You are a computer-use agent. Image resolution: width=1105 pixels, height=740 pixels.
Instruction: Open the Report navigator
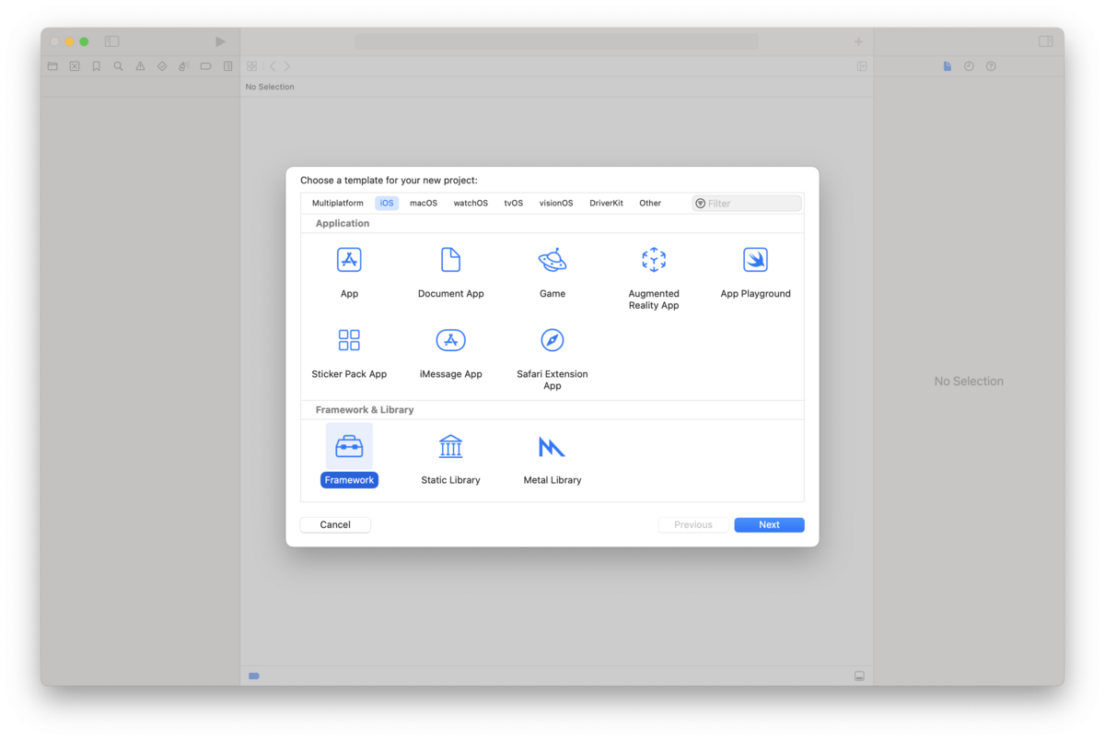pos(228,66)
